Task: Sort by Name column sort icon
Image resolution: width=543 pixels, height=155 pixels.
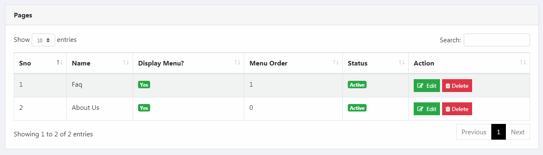Action: coord(126,63)
